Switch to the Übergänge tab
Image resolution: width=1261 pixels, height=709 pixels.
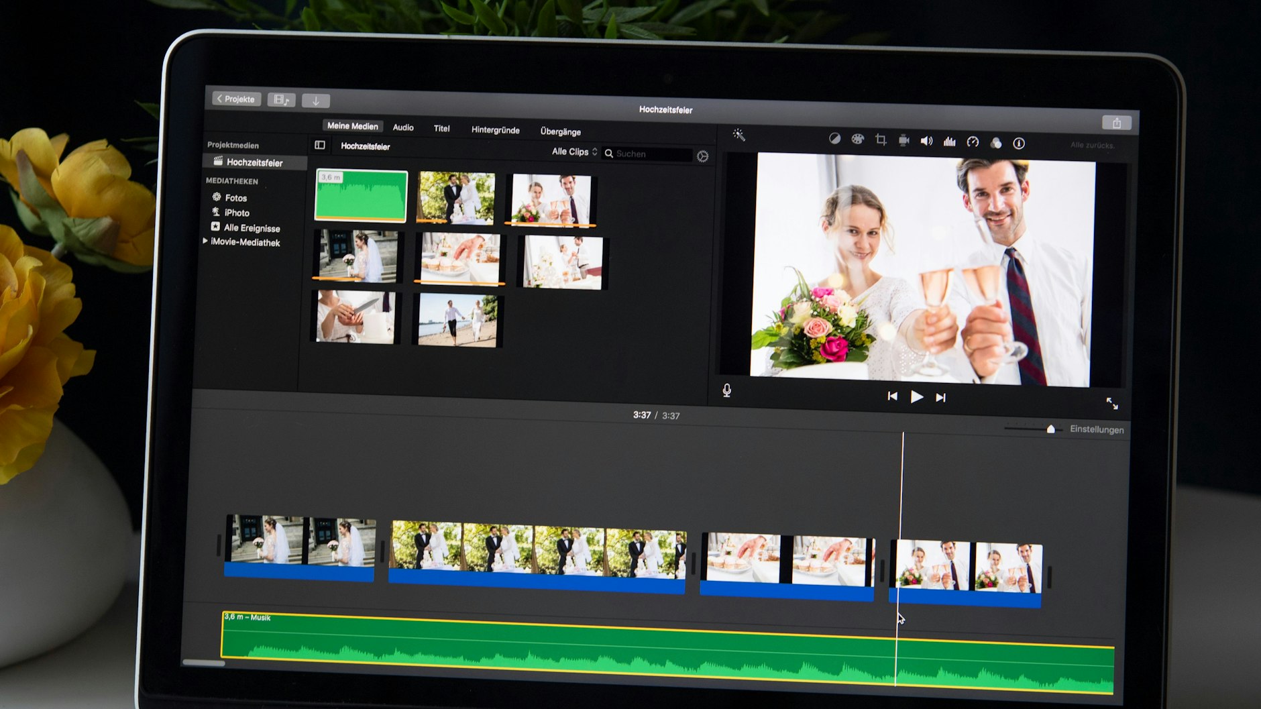560,131
